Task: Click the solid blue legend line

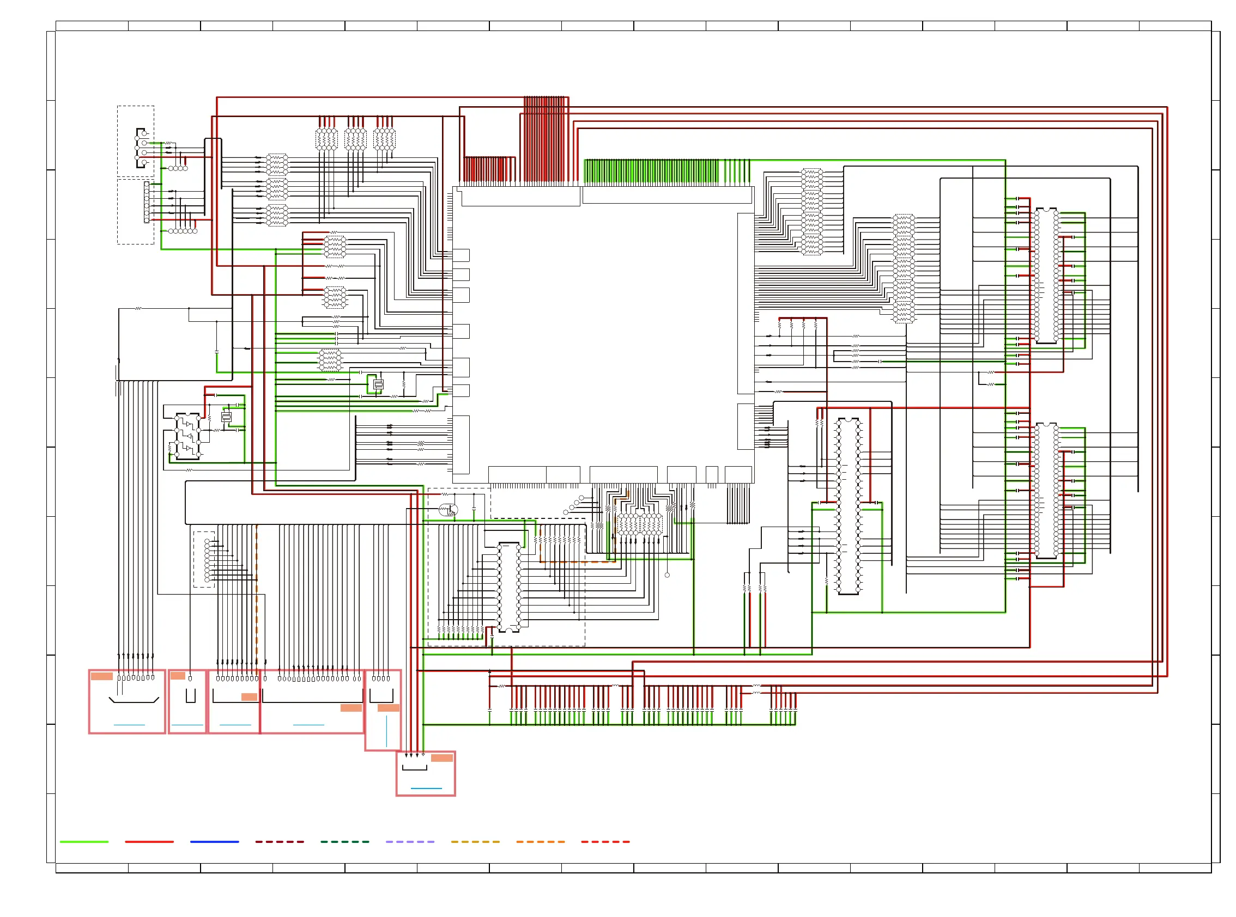Action: tap(214, 841)
